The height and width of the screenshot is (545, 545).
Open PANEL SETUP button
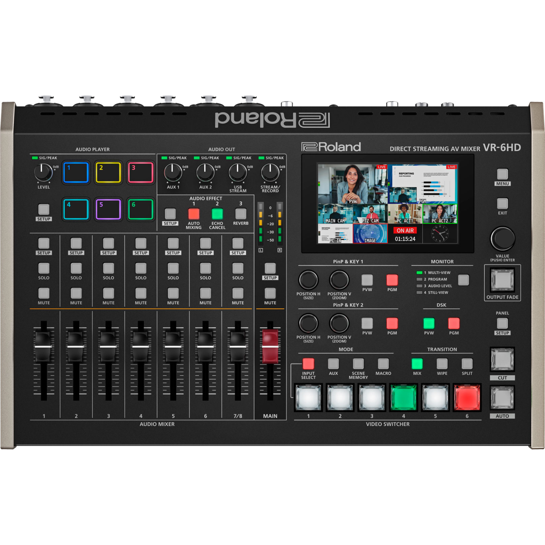click(502, 323)
